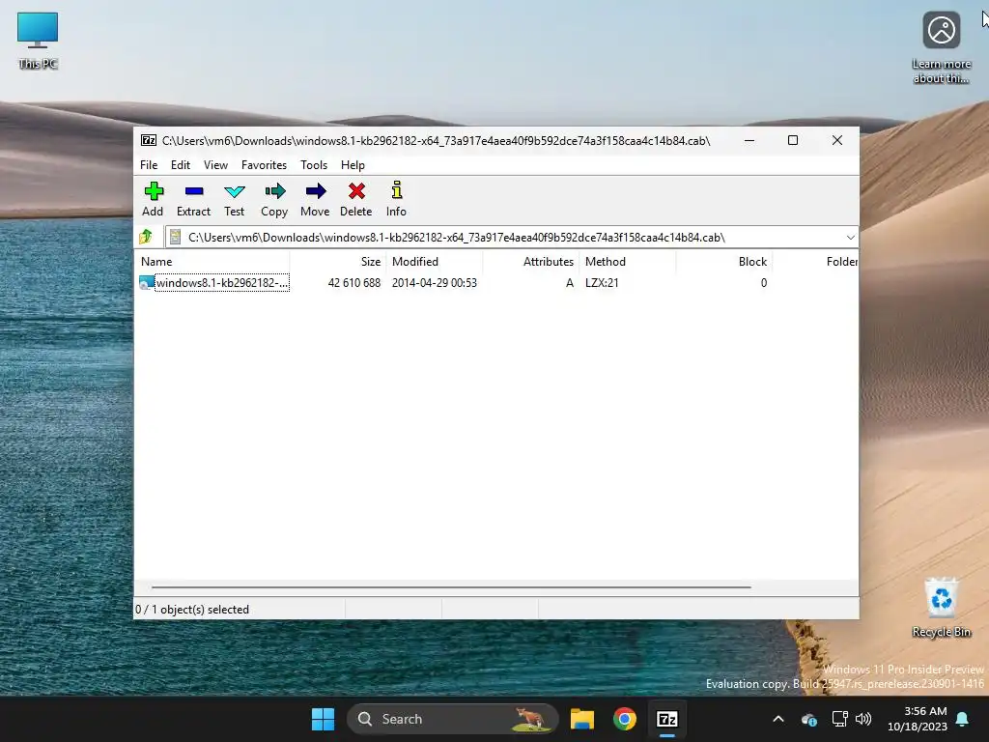
Task: Select the windows8.1-kb2962182 file row
Action: click(x=495, y=283)
